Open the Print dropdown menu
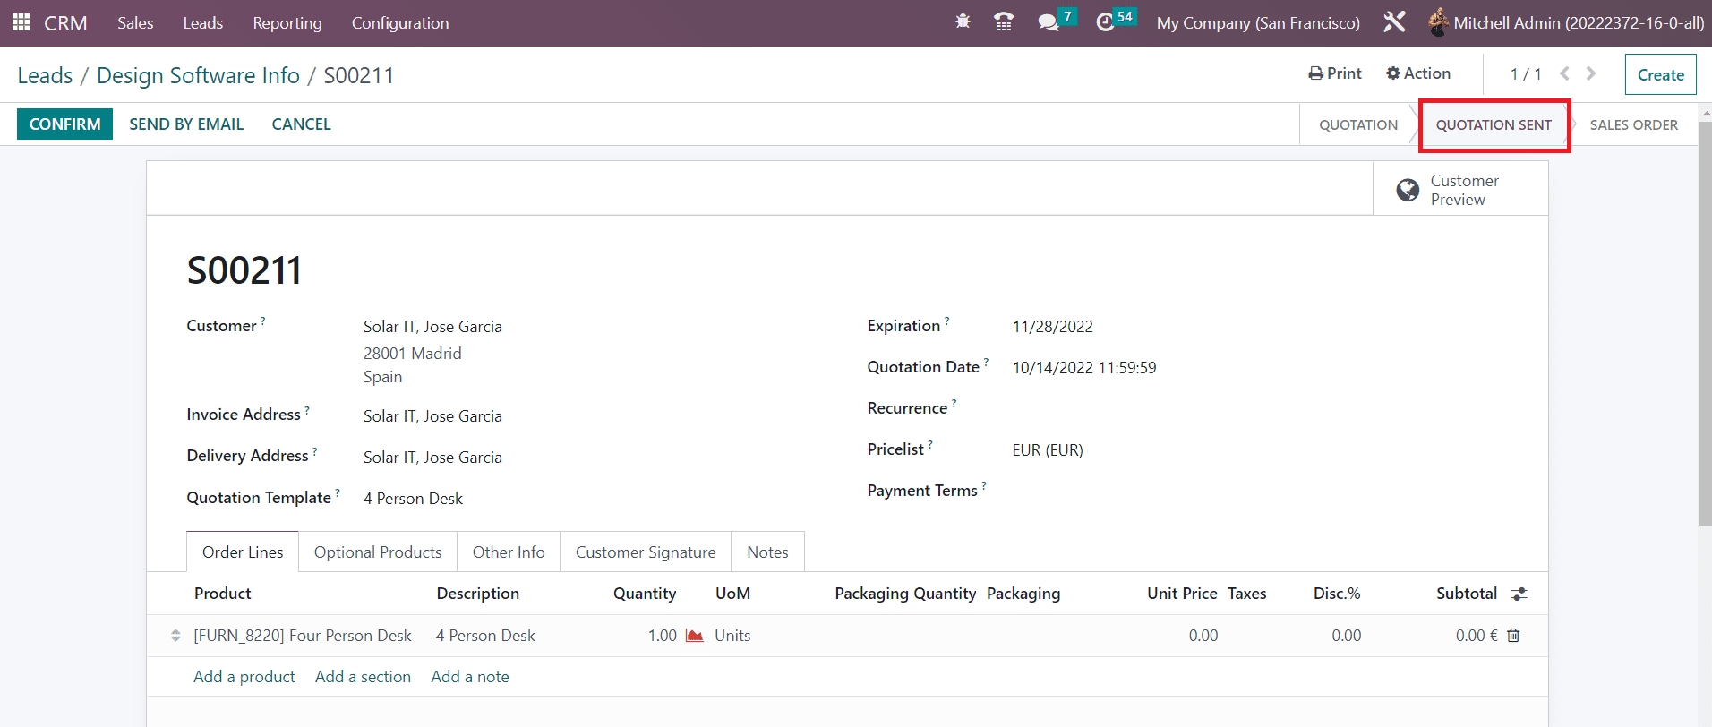 click(1334, 73)
